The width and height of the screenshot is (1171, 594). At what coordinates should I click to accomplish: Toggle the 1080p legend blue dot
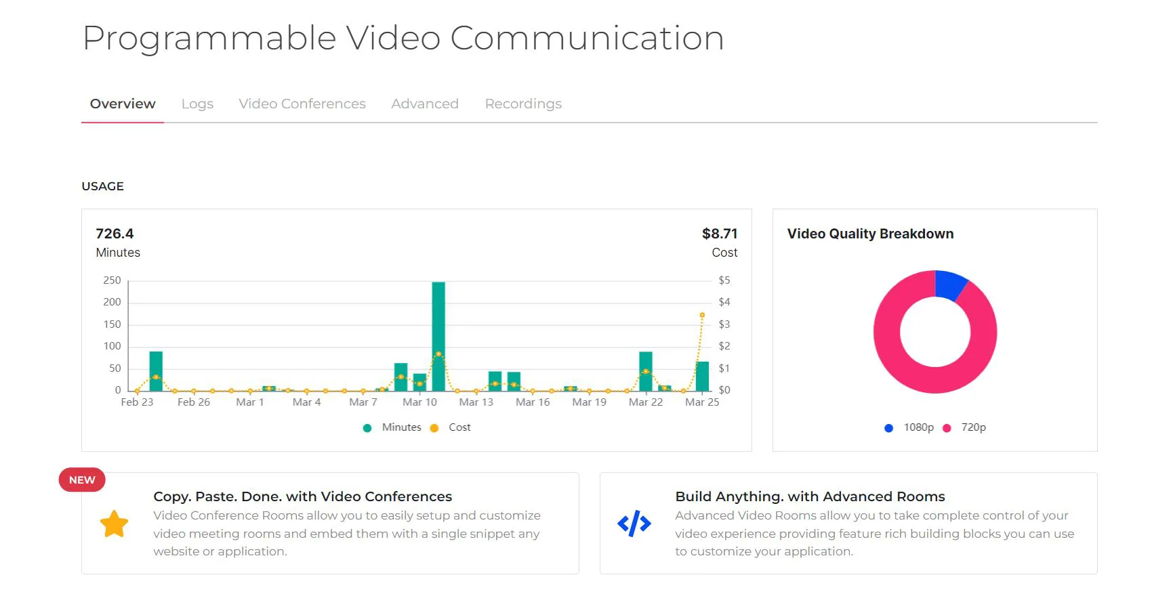(x=888, y=428)
